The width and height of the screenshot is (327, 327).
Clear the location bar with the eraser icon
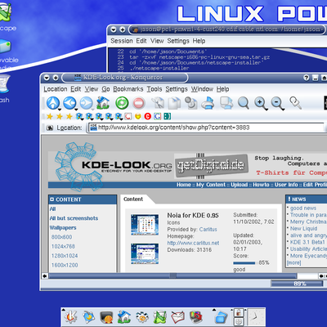pyautogui.click(x=50, y=128)
